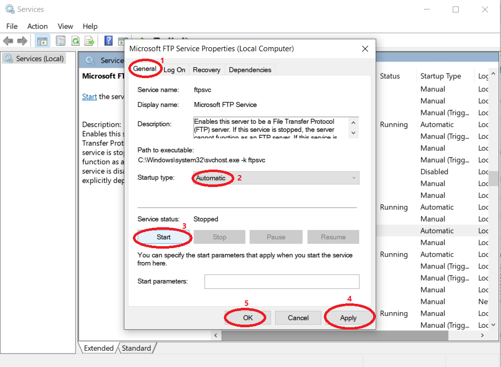Sort by the Status column header
This screenshot has height=367, width=501.
(390, 76)
